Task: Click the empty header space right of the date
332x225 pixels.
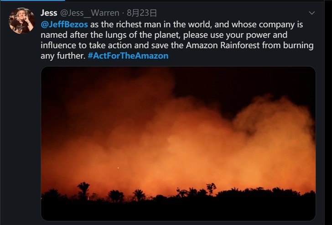Action: [228, 13]
